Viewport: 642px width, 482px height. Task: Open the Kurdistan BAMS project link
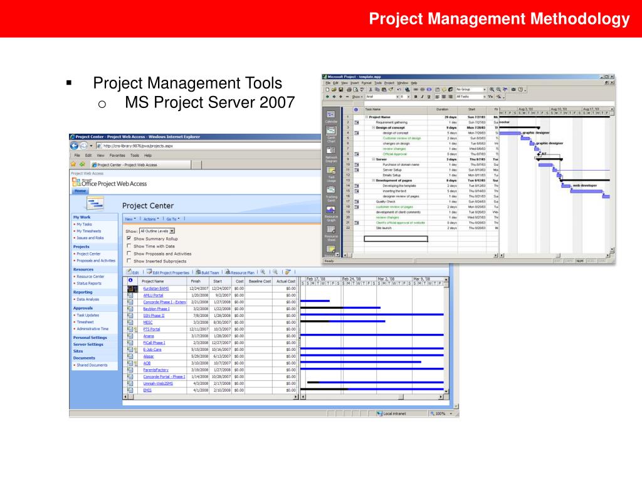click(x=156, y=289)
